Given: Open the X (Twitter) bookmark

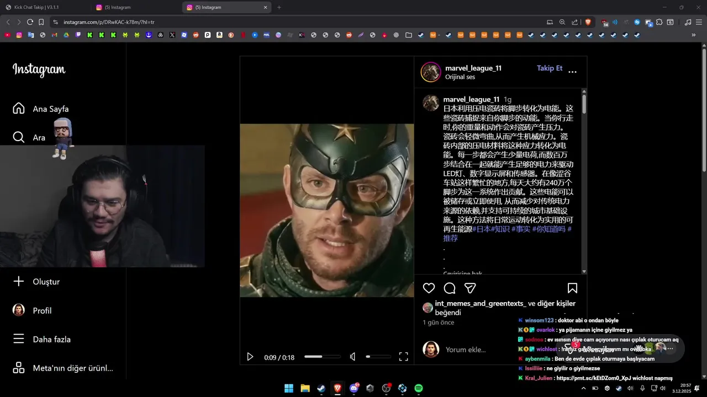Looking at the screenshot, I should [172, 35].
